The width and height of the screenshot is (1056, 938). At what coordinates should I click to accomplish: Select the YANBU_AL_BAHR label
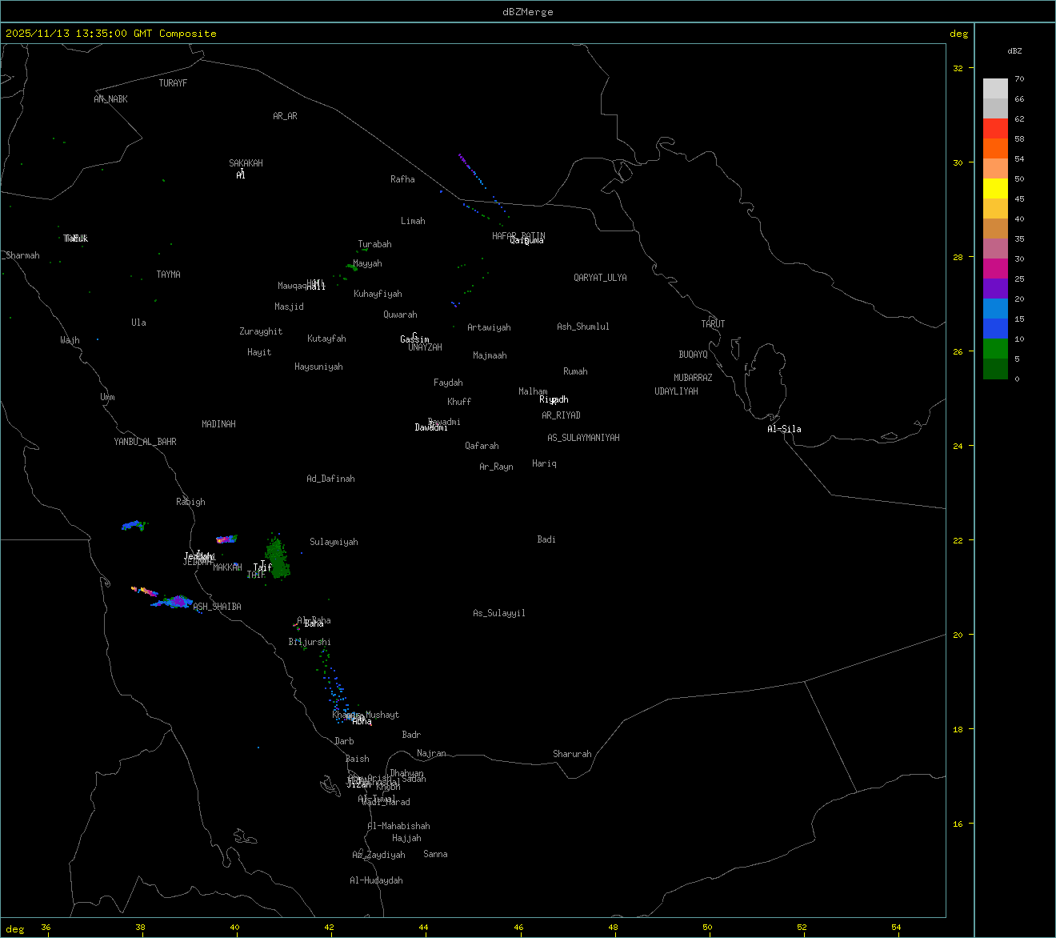click(x=145, y=442)
